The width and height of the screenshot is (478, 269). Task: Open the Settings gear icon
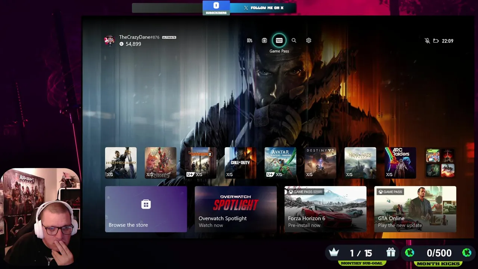pyautogui.click(x=308, y=40)
